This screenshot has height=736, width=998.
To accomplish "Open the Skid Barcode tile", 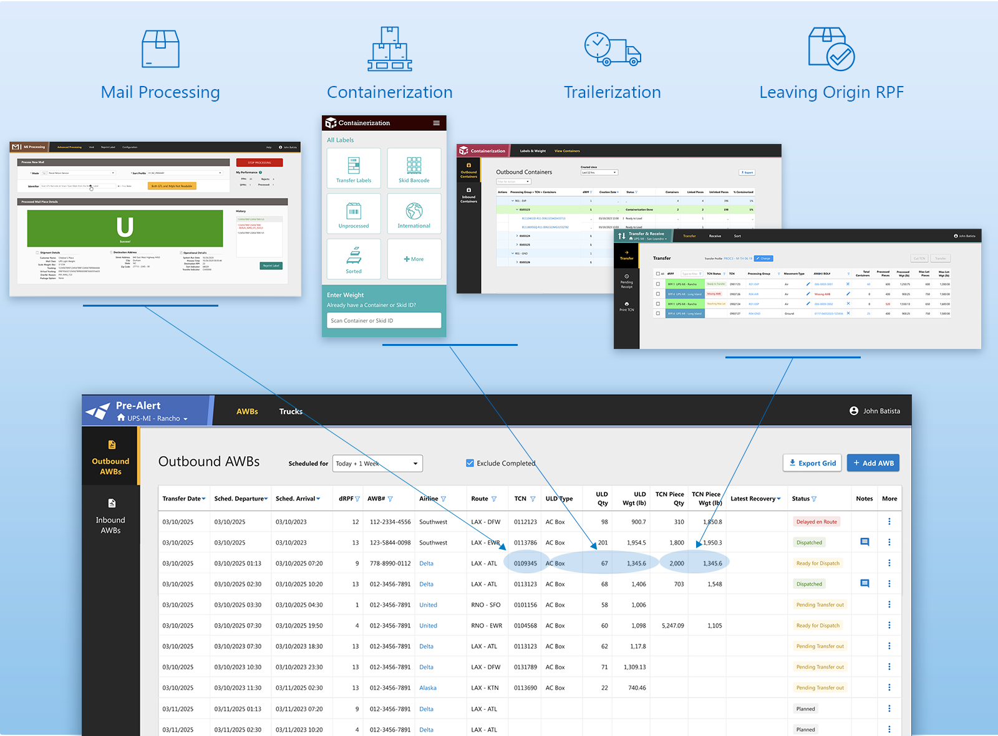I will click(414, 168).
